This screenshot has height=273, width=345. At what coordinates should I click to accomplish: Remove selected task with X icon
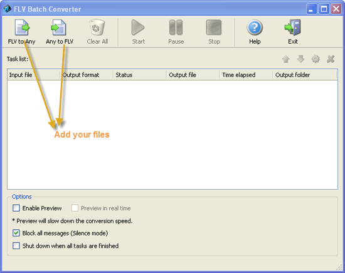331,59
